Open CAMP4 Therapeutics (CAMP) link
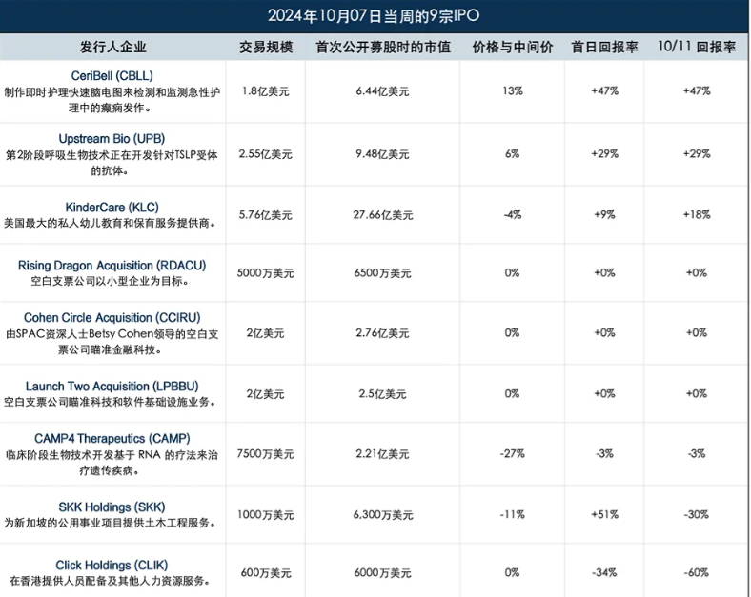 [x=112, y=438]
